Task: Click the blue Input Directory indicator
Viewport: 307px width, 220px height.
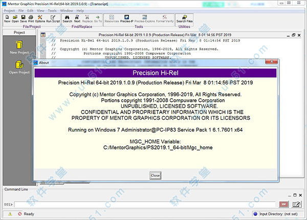Action: pyautogui.click(x=255, y=214)
